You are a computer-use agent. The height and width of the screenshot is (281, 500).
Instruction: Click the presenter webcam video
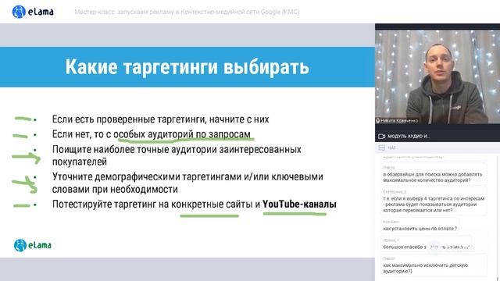pos(437,76)
